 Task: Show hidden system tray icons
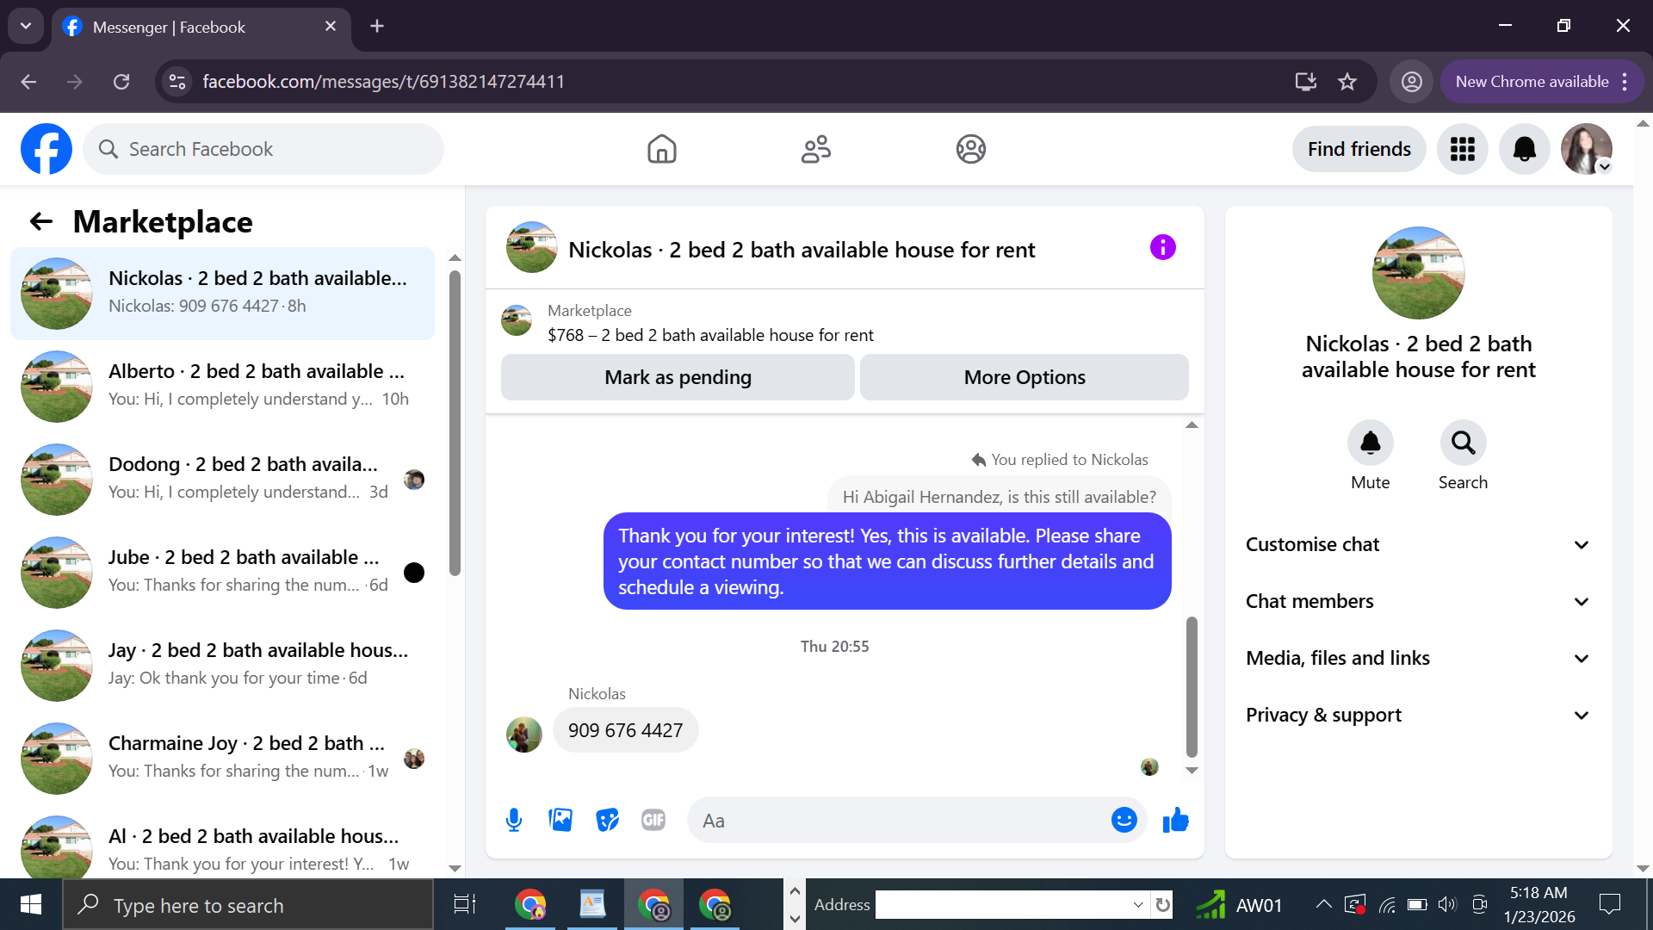tap(1323, 904)
